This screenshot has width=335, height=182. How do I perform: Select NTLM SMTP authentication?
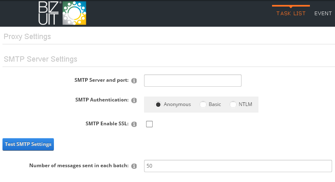[233, 104]
